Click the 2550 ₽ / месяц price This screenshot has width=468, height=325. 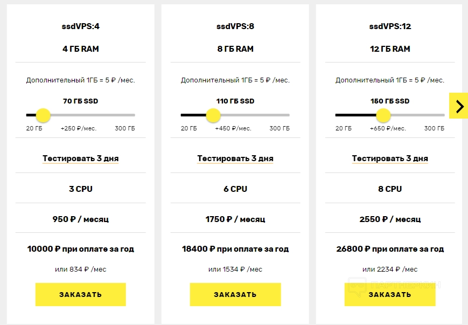tap(390, 219)
